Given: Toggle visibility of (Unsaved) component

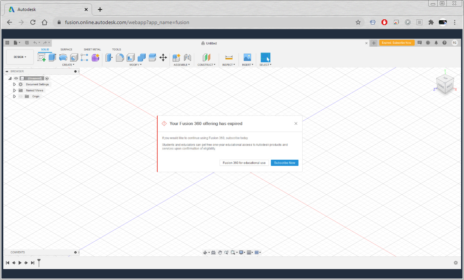Looking at the screenshot, I should pyautogui.click(x=16, y=78).
